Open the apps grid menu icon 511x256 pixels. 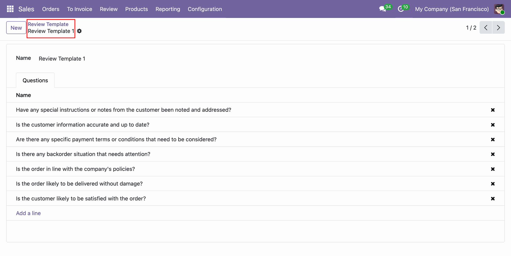(10, 9)
